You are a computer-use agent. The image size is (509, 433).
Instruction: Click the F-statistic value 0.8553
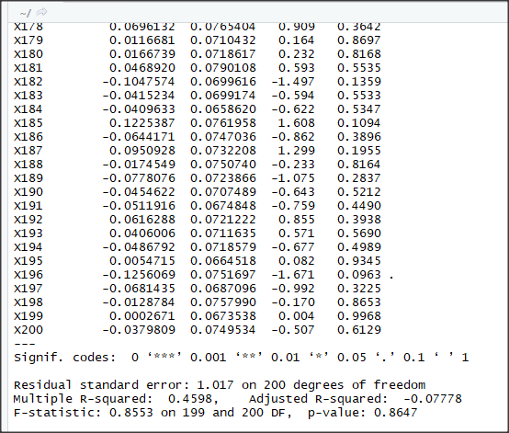tap(131, 413)
